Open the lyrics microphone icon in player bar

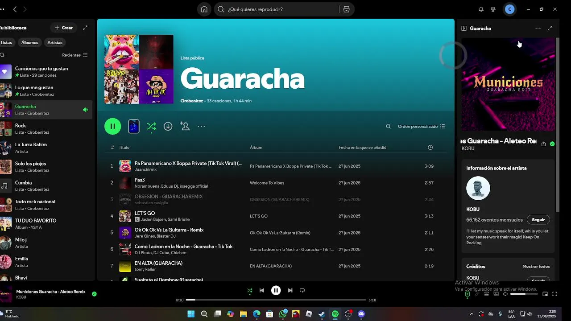(477, 294)
